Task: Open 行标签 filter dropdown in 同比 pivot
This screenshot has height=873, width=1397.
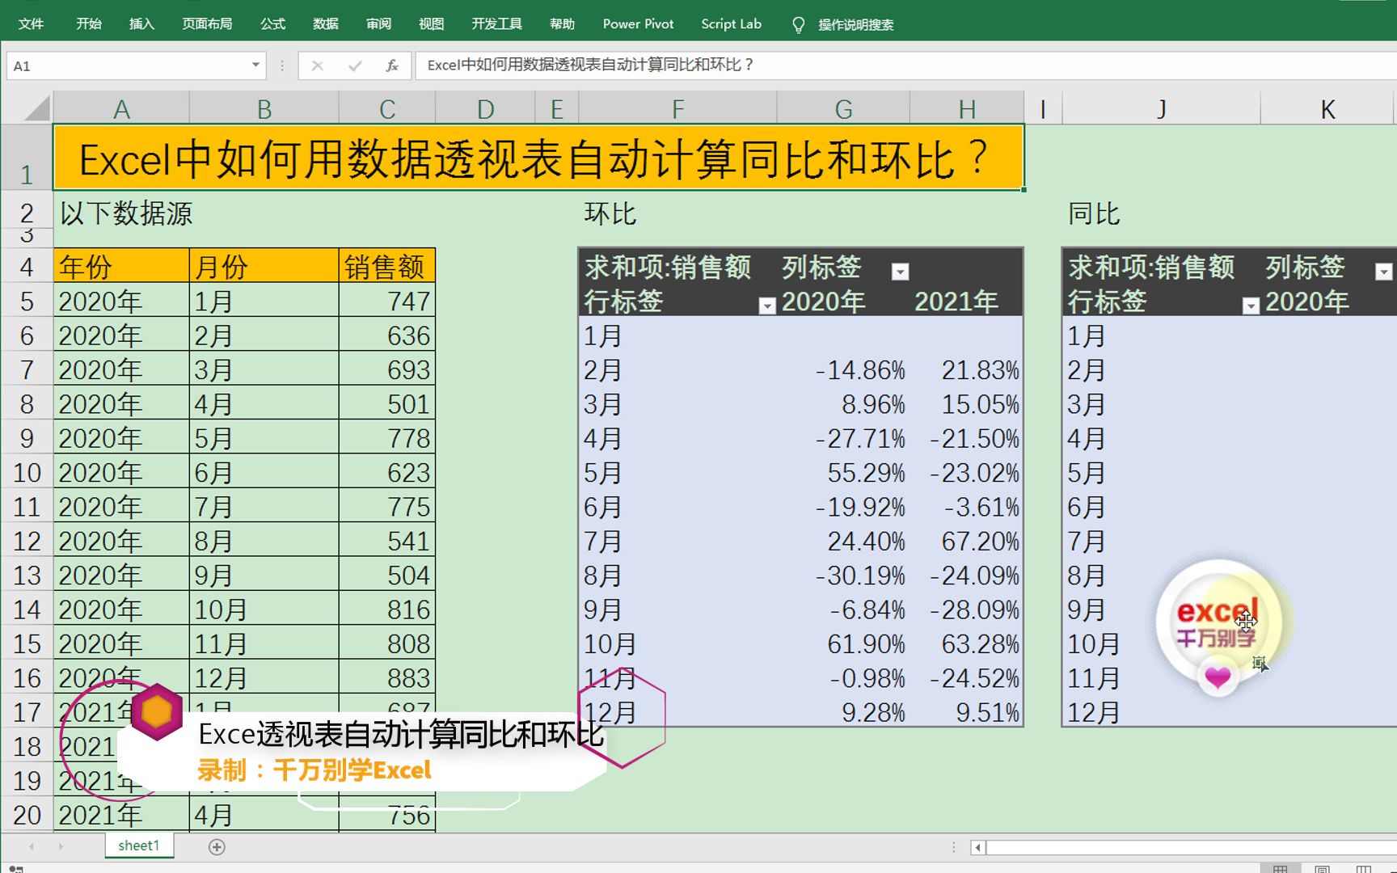Action: pyautogui.click(x=1251, y=306)
